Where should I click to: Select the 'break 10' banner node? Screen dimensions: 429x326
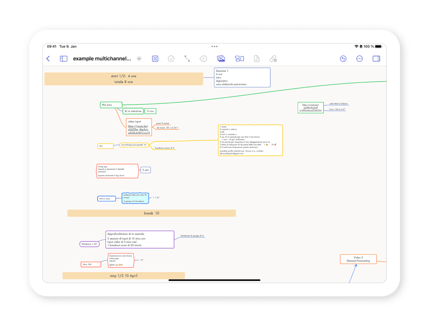[152, 213]
